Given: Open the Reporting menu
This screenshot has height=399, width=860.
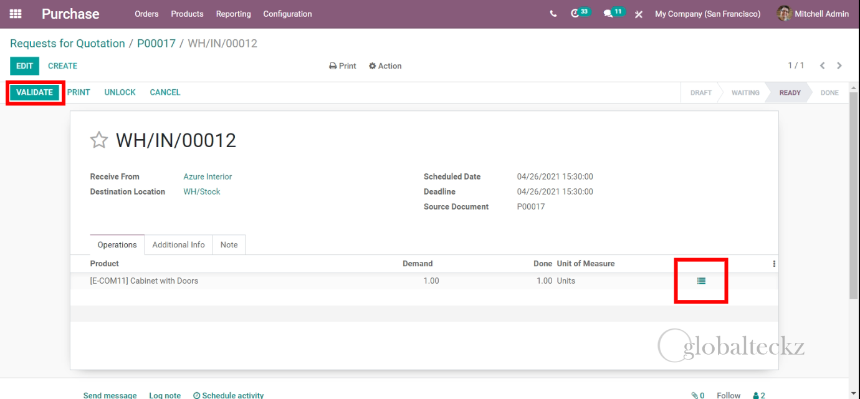Looking at the screenshot, I should (x=233, y=14).
